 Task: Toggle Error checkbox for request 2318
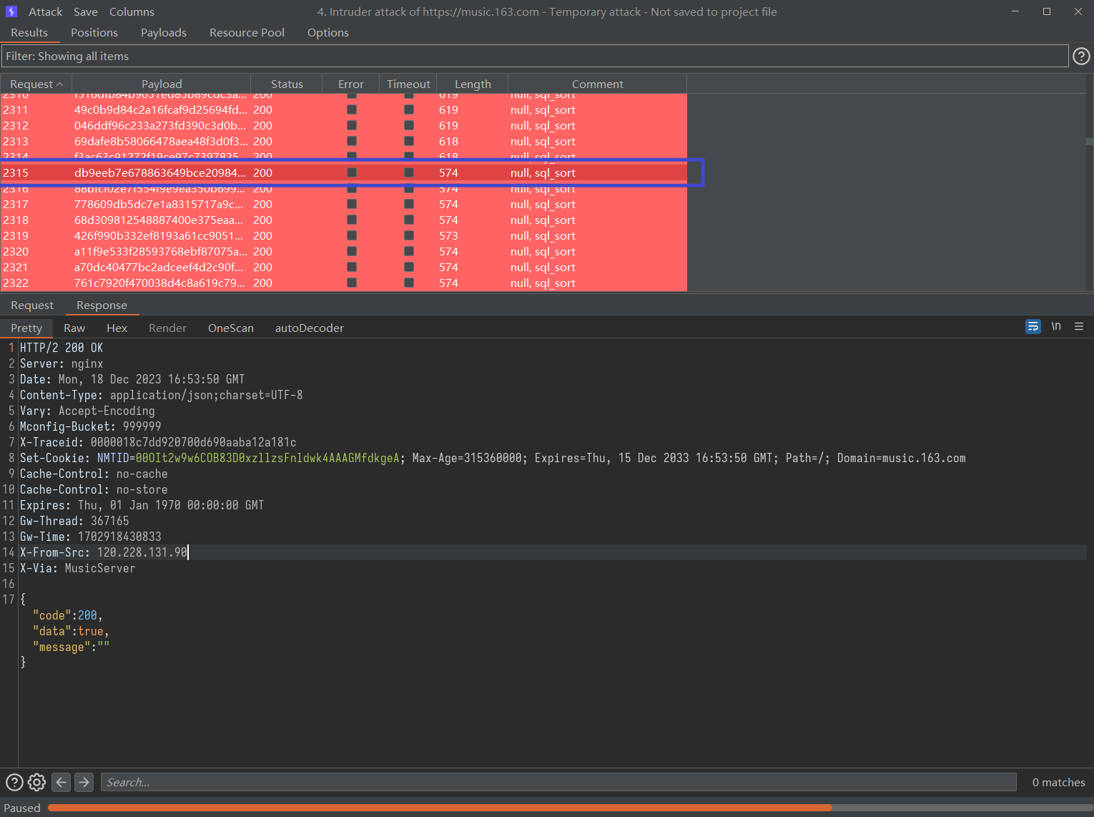point(352,220)
